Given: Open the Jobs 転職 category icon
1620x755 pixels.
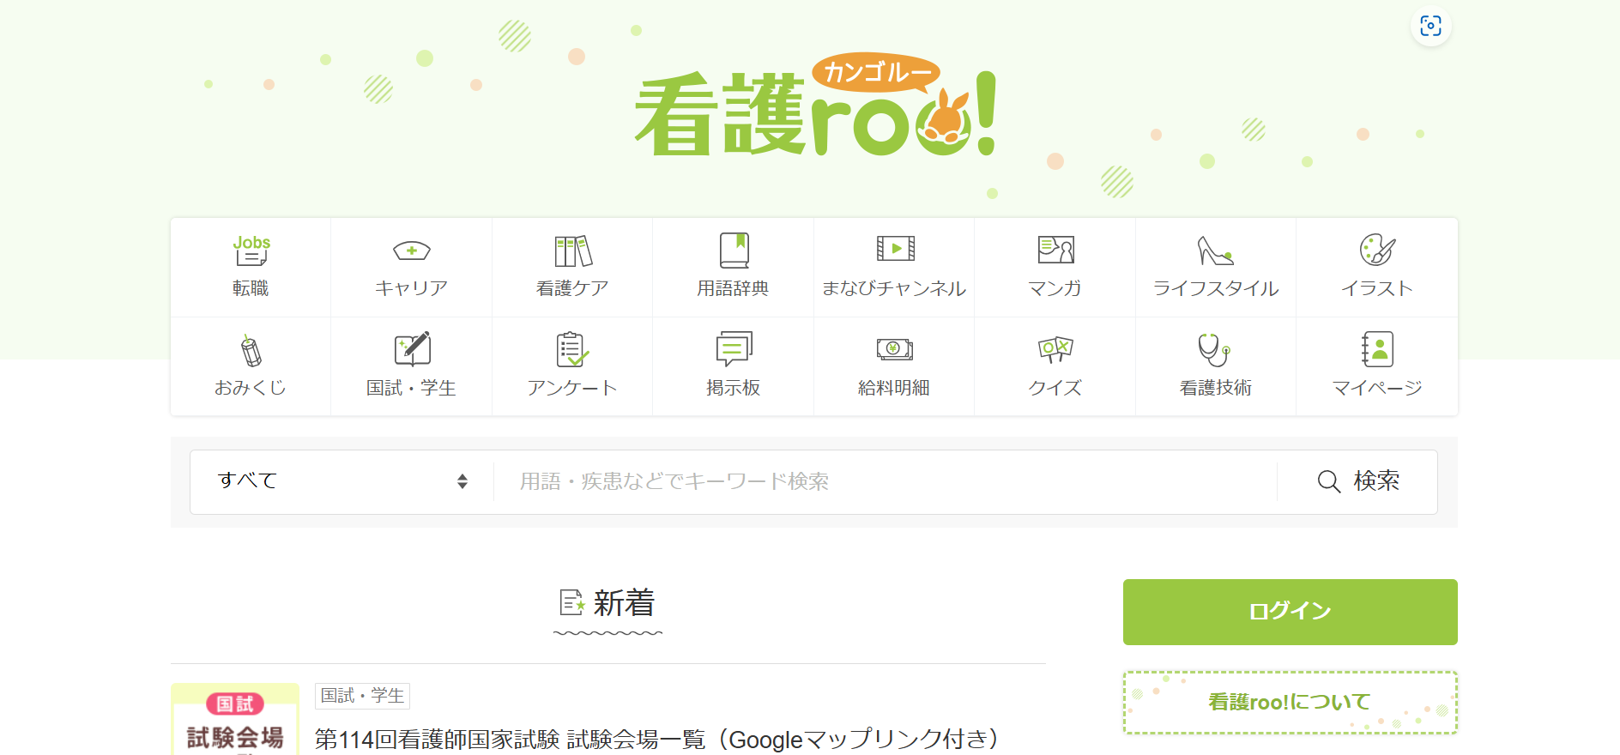Looking at the screenshot, I should pyautogui.click(x=251, y=251).
